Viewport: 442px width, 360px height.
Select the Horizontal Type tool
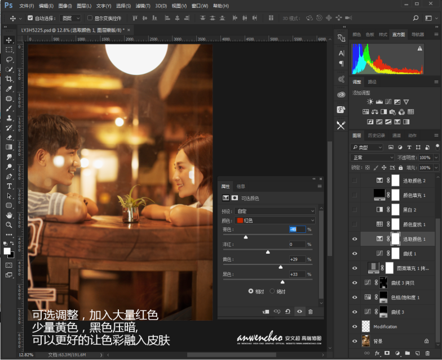tap(9, 186)
